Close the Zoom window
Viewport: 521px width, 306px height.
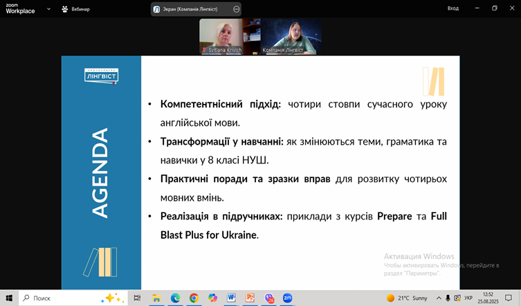(512, 8)
